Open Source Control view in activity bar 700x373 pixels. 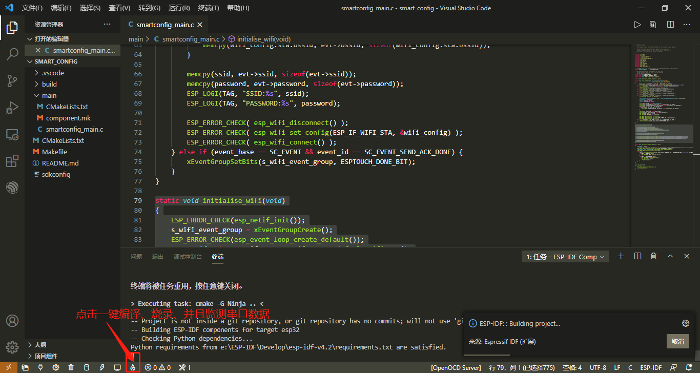coord(12,81)
